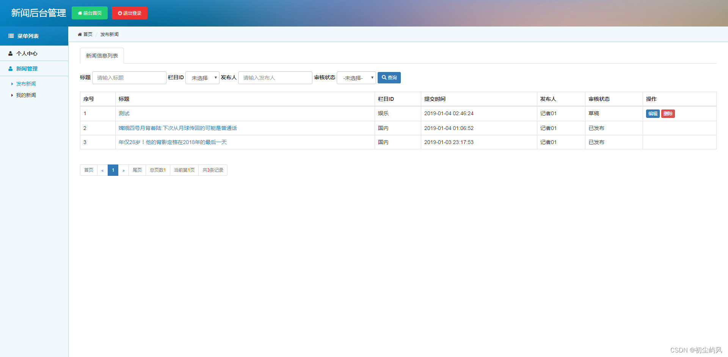Screen dimensions: 728x357
Task: Click the user icon beside 个人中心
Action: tap(11, 53)
